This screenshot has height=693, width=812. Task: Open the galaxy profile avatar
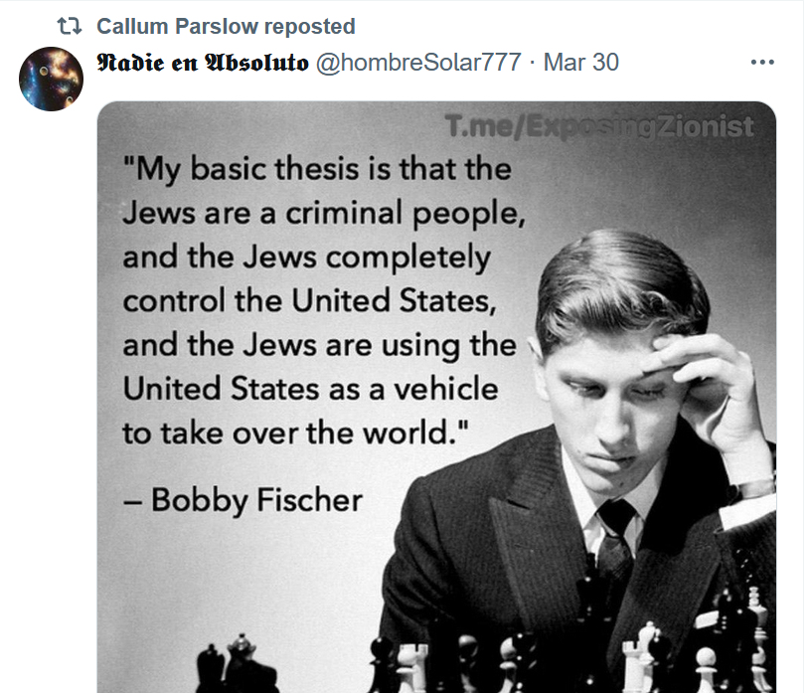(51, 79)
